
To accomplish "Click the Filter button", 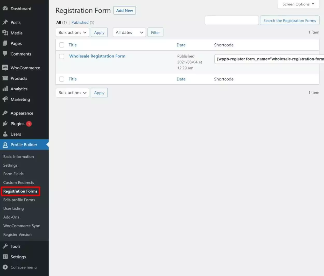I will point(156,32).
